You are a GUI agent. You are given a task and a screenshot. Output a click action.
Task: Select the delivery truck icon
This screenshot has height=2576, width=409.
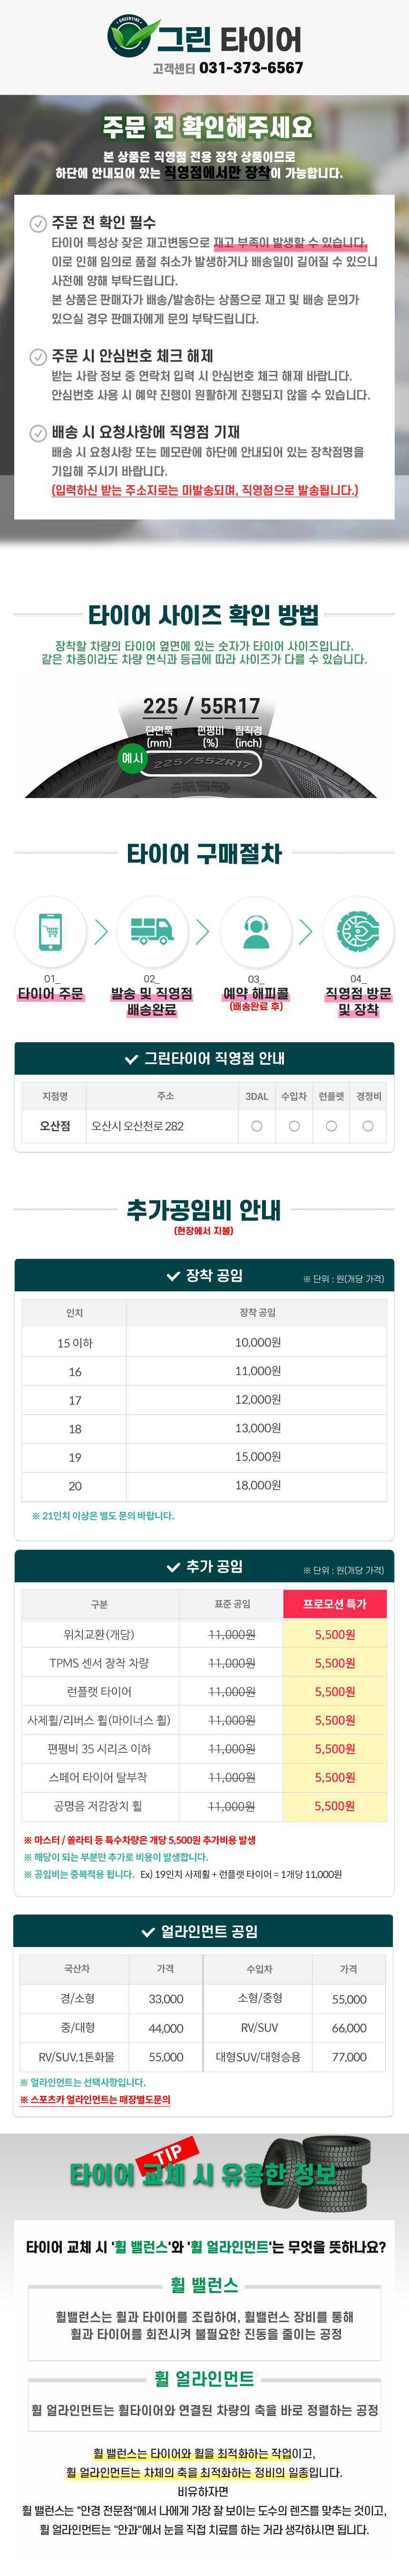tap(152, 930)
